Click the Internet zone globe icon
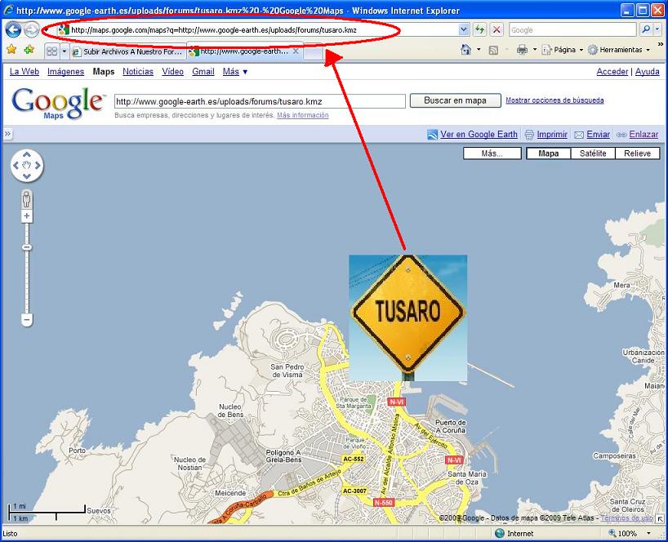 (499, 533)
